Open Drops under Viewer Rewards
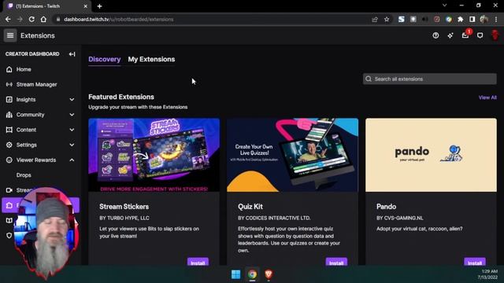The height and width of the screenshot is (283, 504). coord(24,175)
